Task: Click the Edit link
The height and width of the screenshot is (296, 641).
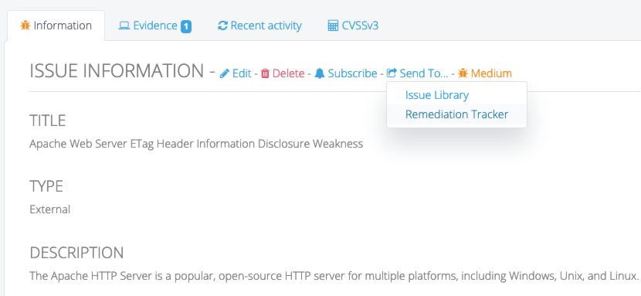Action: pos(236,73)
